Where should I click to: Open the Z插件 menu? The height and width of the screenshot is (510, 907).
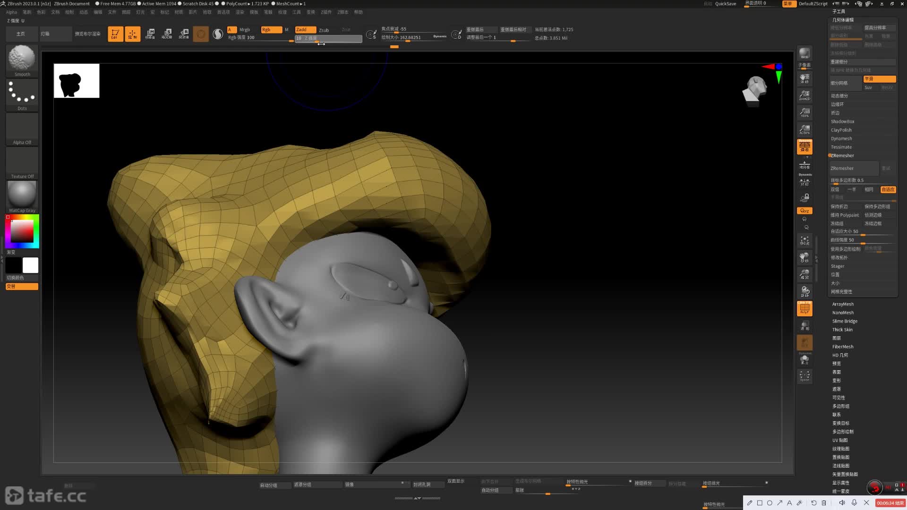point(326,12)
